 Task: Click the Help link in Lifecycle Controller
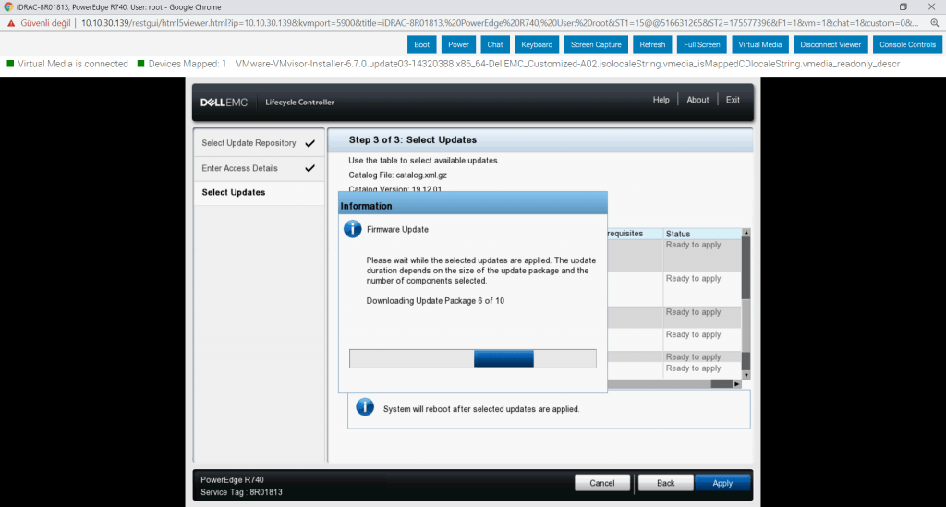tap(661, 100)
